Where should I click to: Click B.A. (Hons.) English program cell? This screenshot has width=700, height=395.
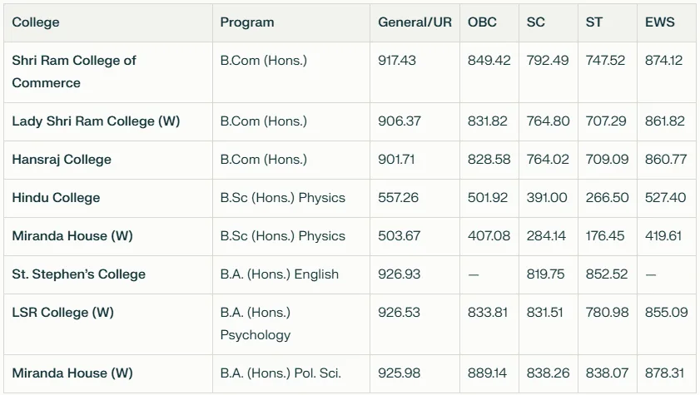(291, 274)
